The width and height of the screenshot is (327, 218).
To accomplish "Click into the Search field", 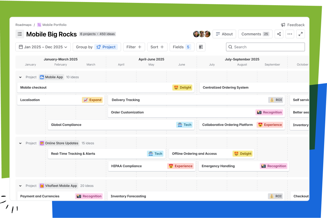I will tap(265, 47).
